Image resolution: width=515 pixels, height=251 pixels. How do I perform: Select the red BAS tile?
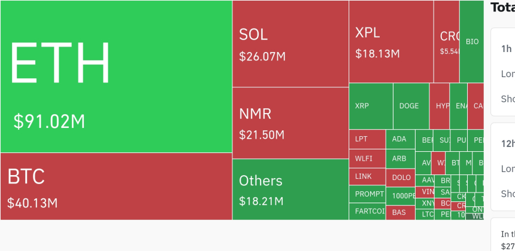400,212
